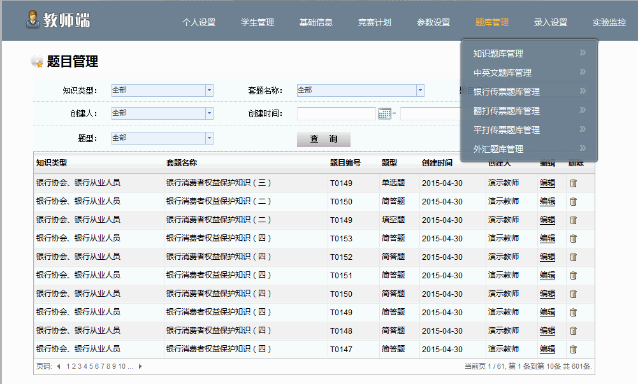Open 竞赛计划 menu
The image size is (638, 384).
pos(375,22)
